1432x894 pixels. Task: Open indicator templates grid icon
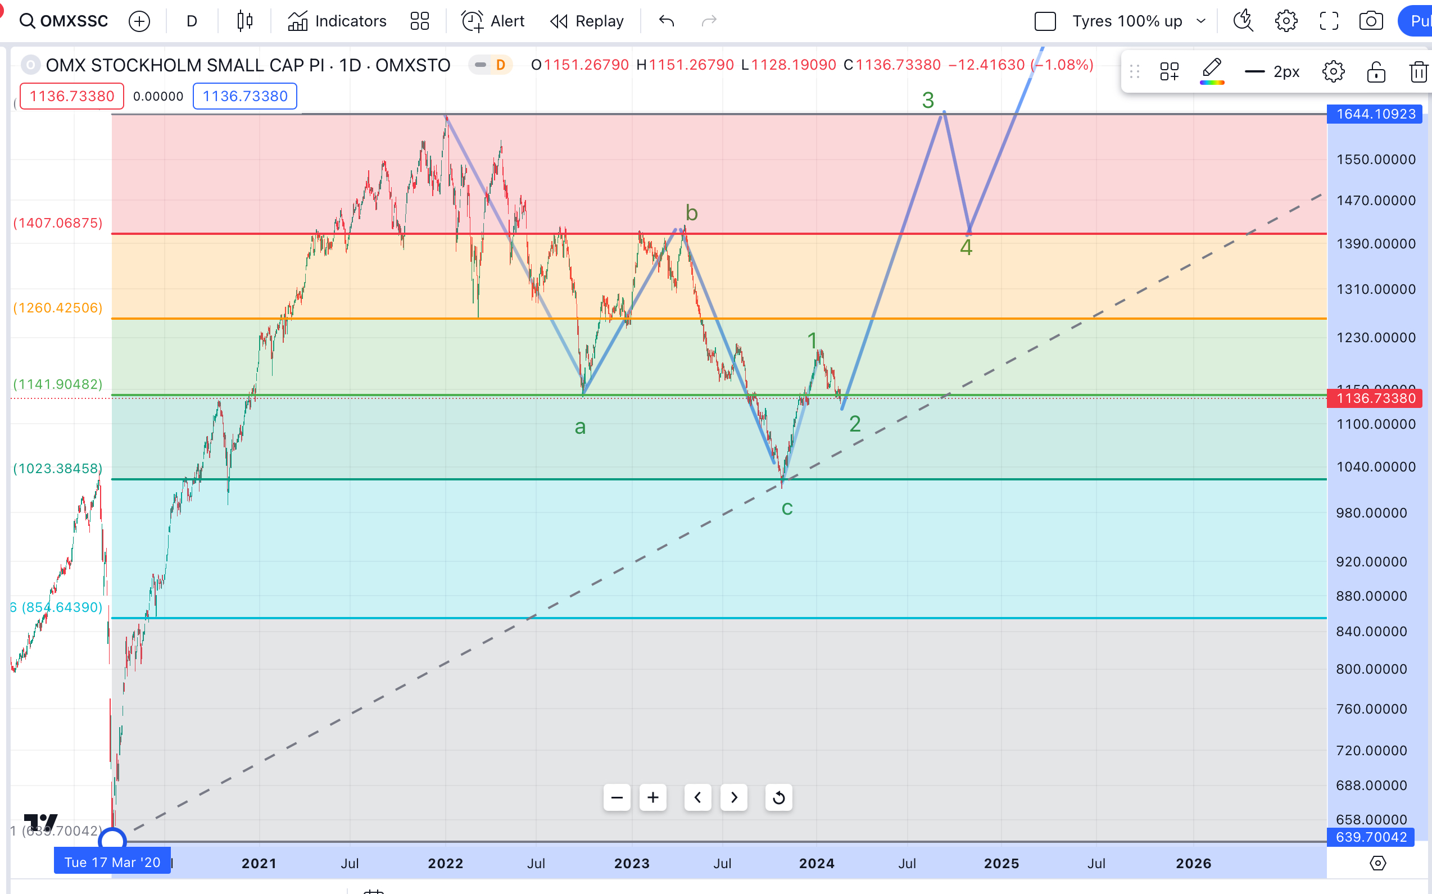pyautogui.click(x=420, y=21)
